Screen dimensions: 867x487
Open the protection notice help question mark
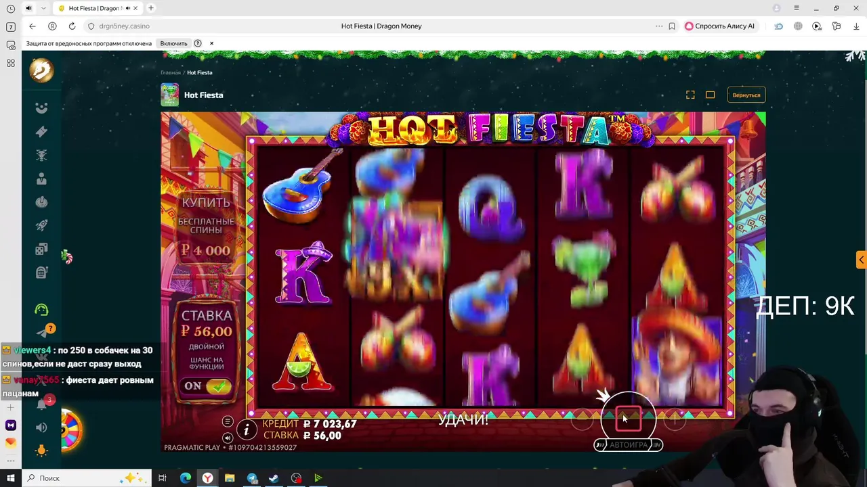[x=198, y=43]
